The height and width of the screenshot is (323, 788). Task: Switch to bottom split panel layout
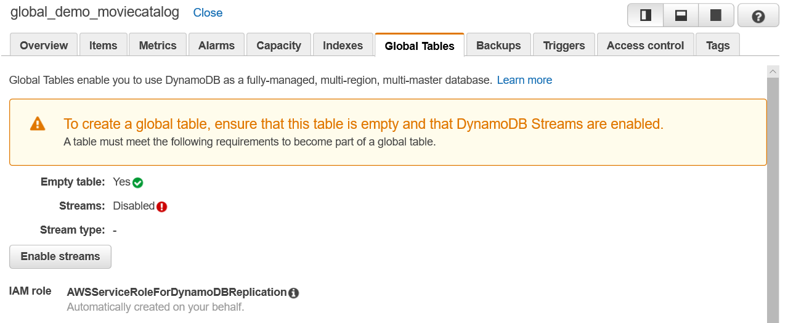pyautogui.click(x=681, y=15)
